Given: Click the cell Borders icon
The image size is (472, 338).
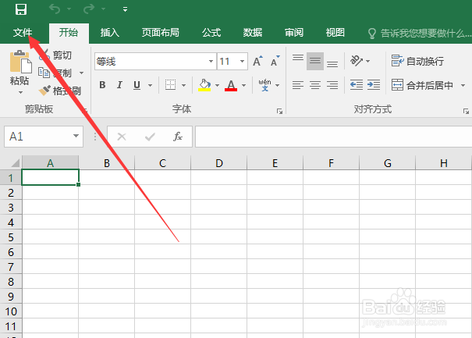Looking at the screenshot, I should click(170, 85).
